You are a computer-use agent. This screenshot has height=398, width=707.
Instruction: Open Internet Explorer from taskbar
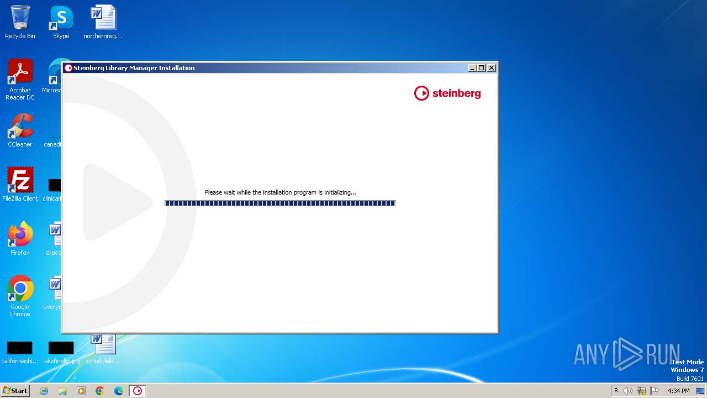[x=44, y=391]
